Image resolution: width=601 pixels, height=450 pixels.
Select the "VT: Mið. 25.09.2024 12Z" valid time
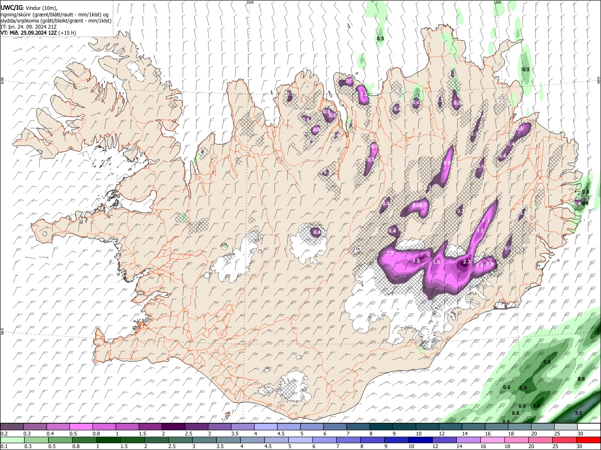[29, 33]
